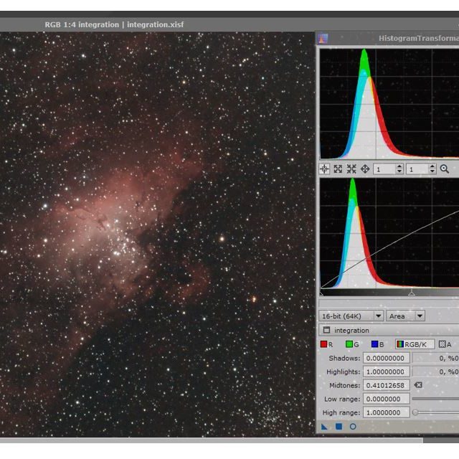Click the shrink arrows zoom icon

click(x=351, y=169)
